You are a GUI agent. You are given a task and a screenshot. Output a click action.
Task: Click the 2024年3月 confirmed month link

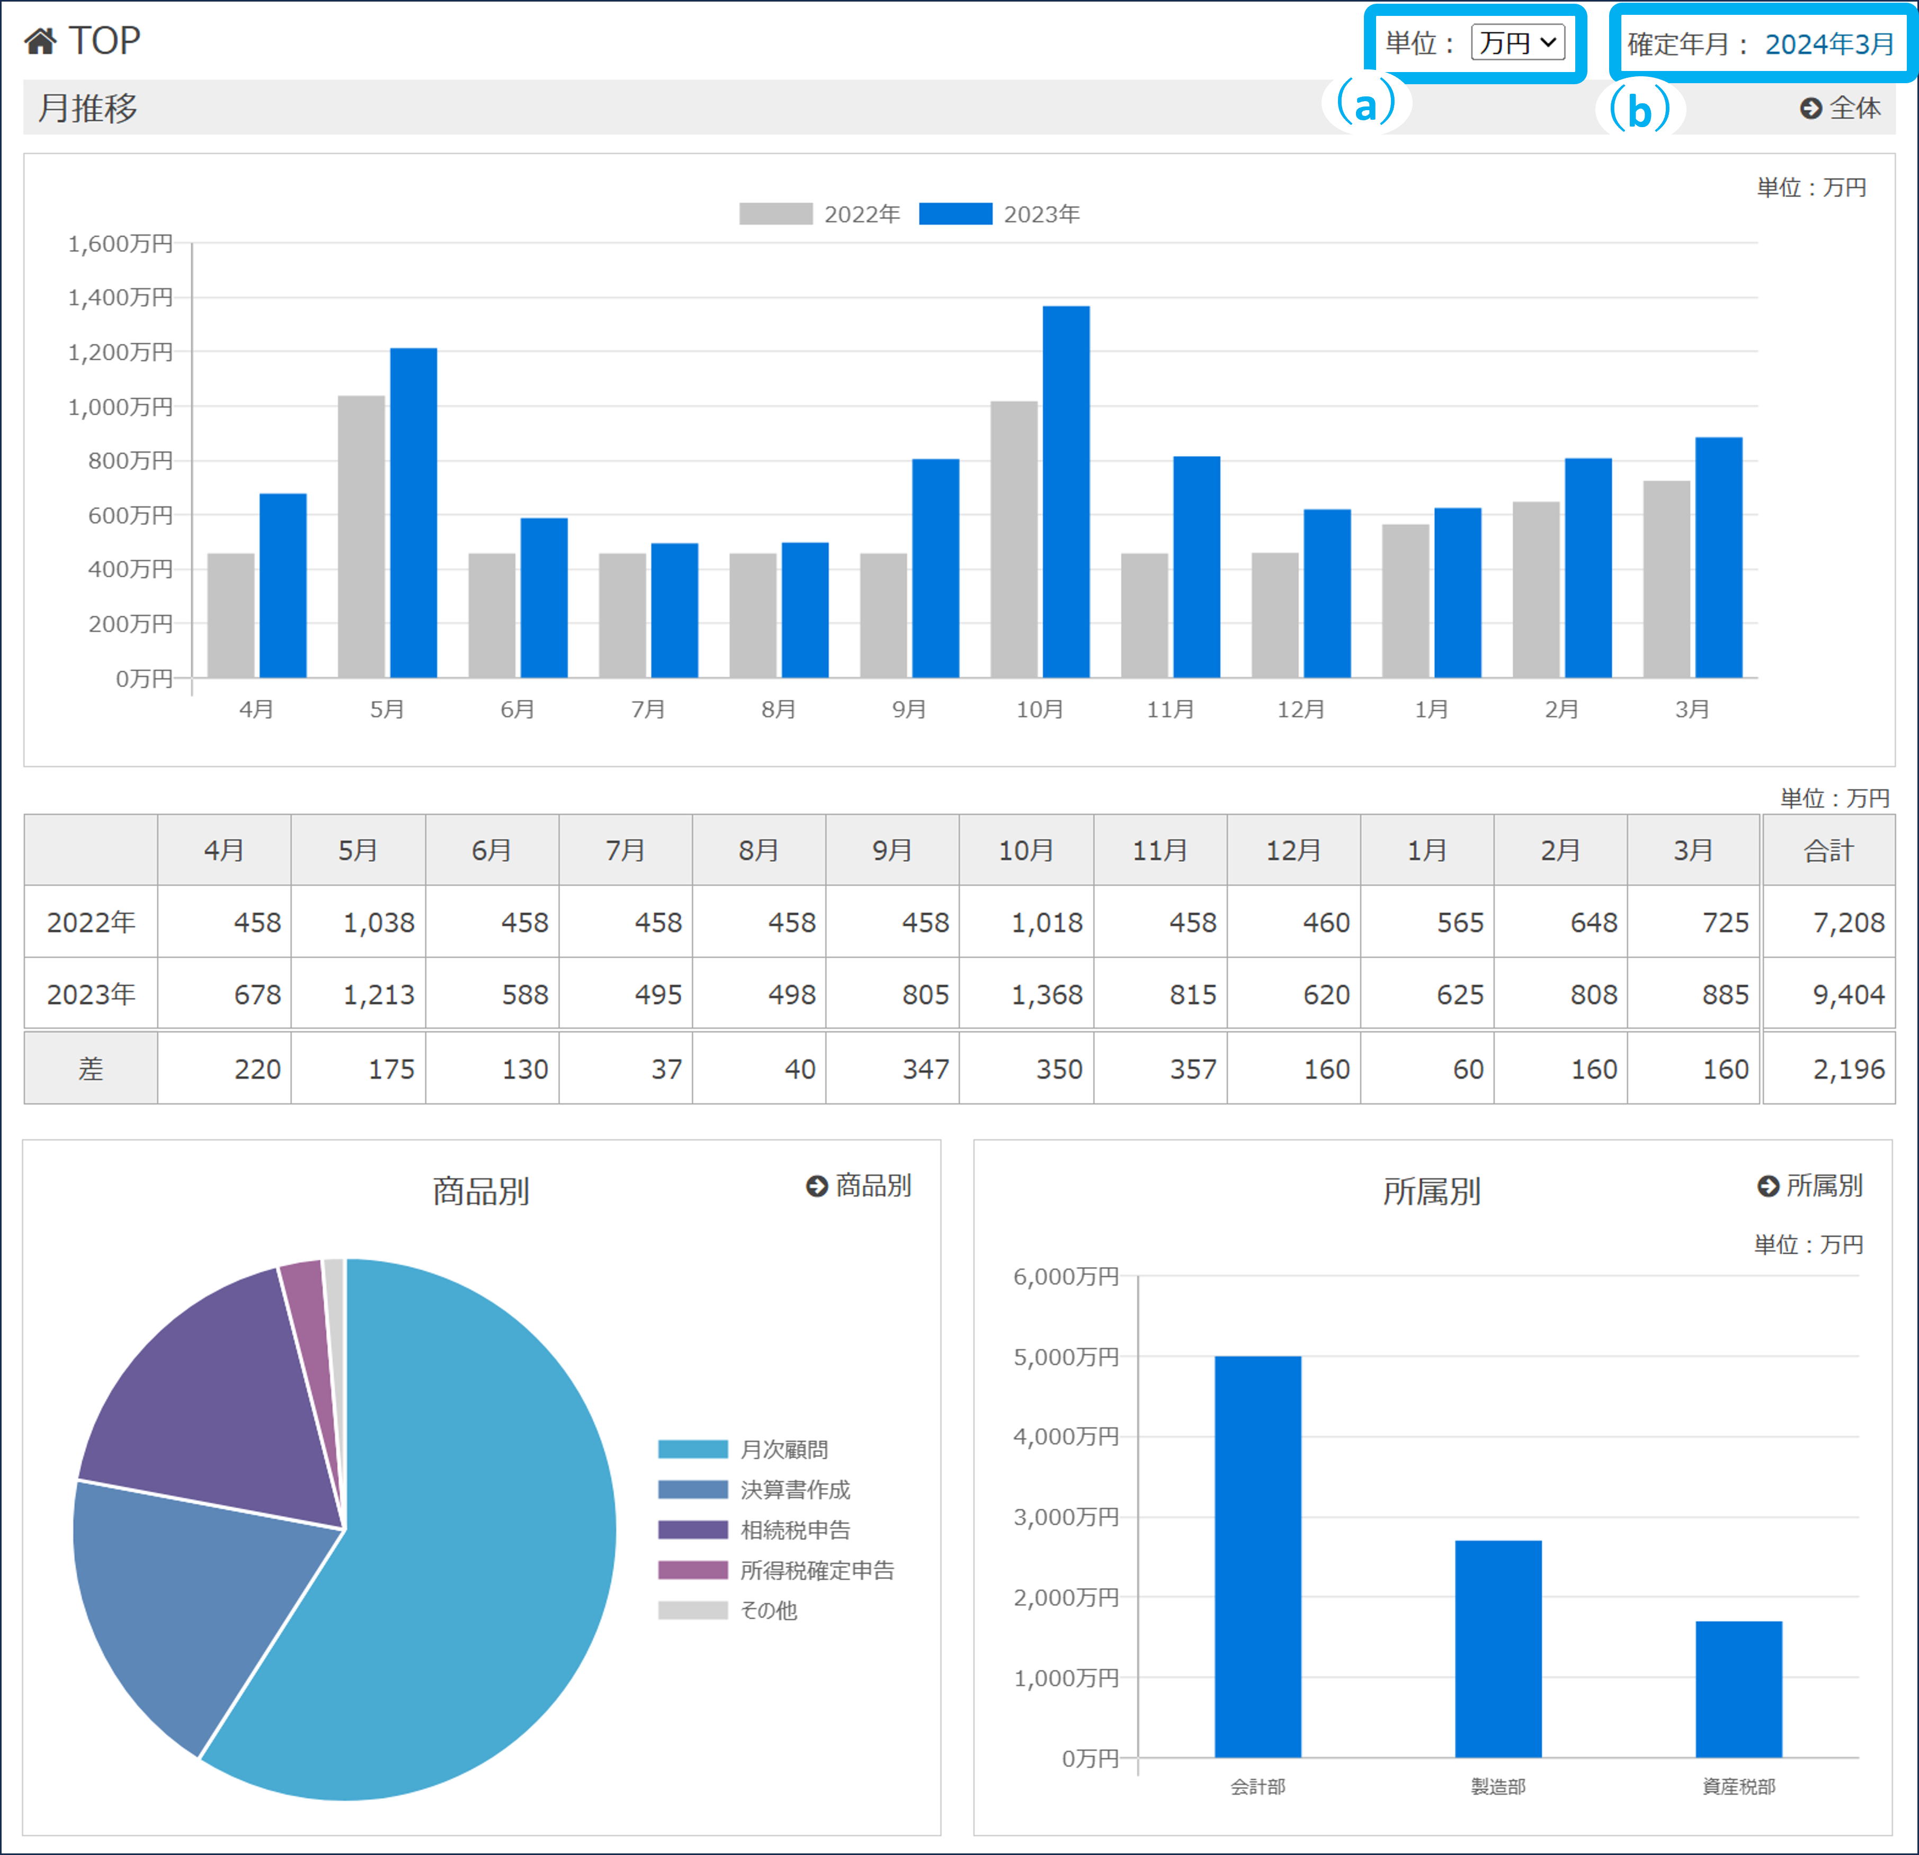(1828, 45)
